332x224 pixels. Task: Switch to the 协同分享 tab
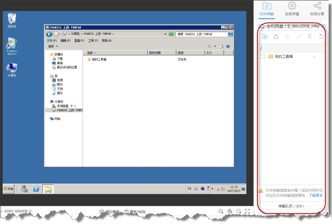(317, 9)
